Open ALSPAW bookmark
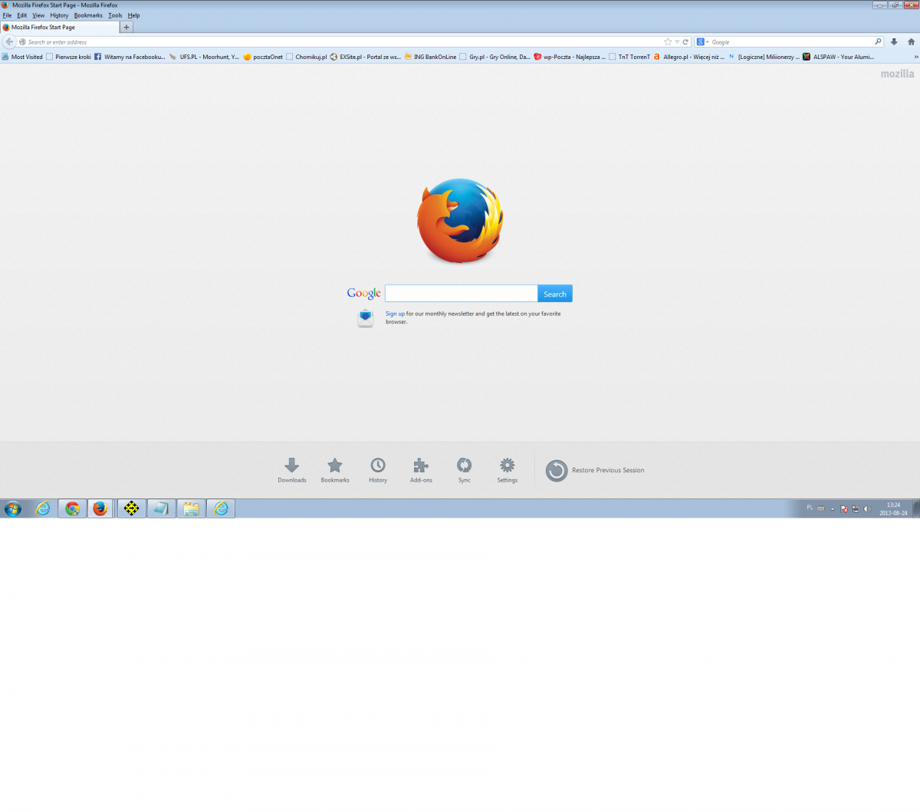 click(838, 57)
